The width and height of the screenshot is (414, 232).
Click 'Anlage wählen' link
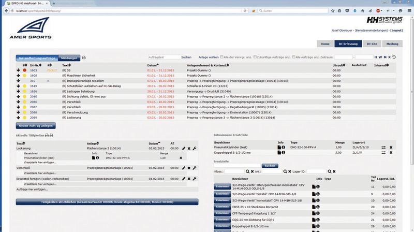point(209,57)
